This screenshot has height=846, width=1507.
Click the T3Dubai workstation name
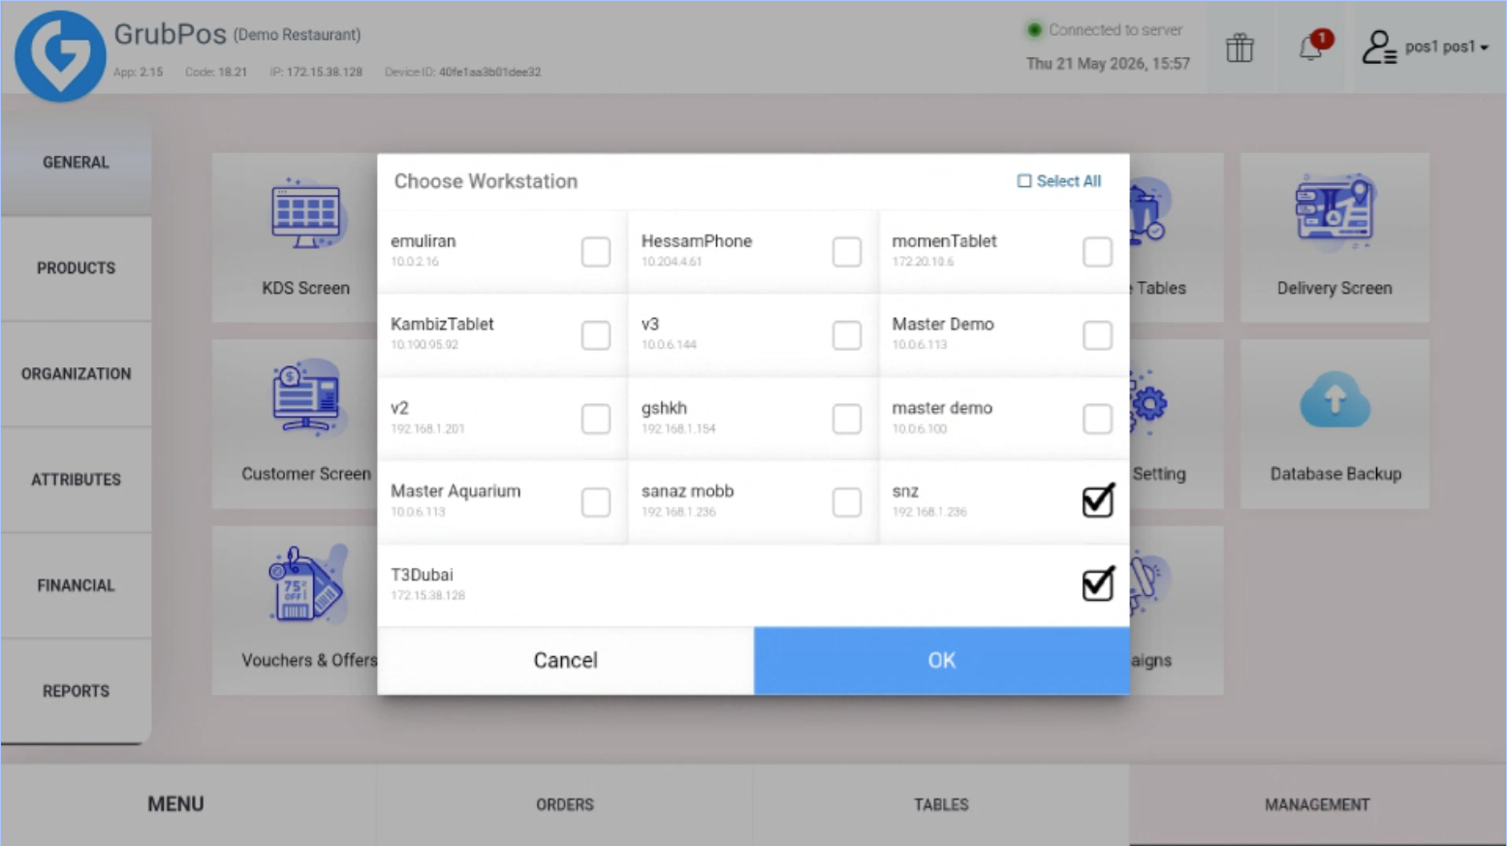pyautogui.click(x=422, y=575)
